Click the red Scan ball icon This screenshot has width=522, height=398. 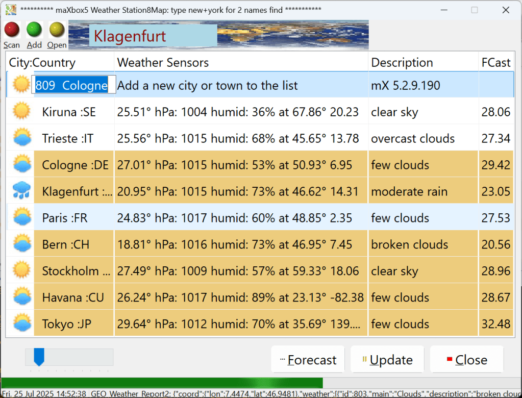point(11,30)
